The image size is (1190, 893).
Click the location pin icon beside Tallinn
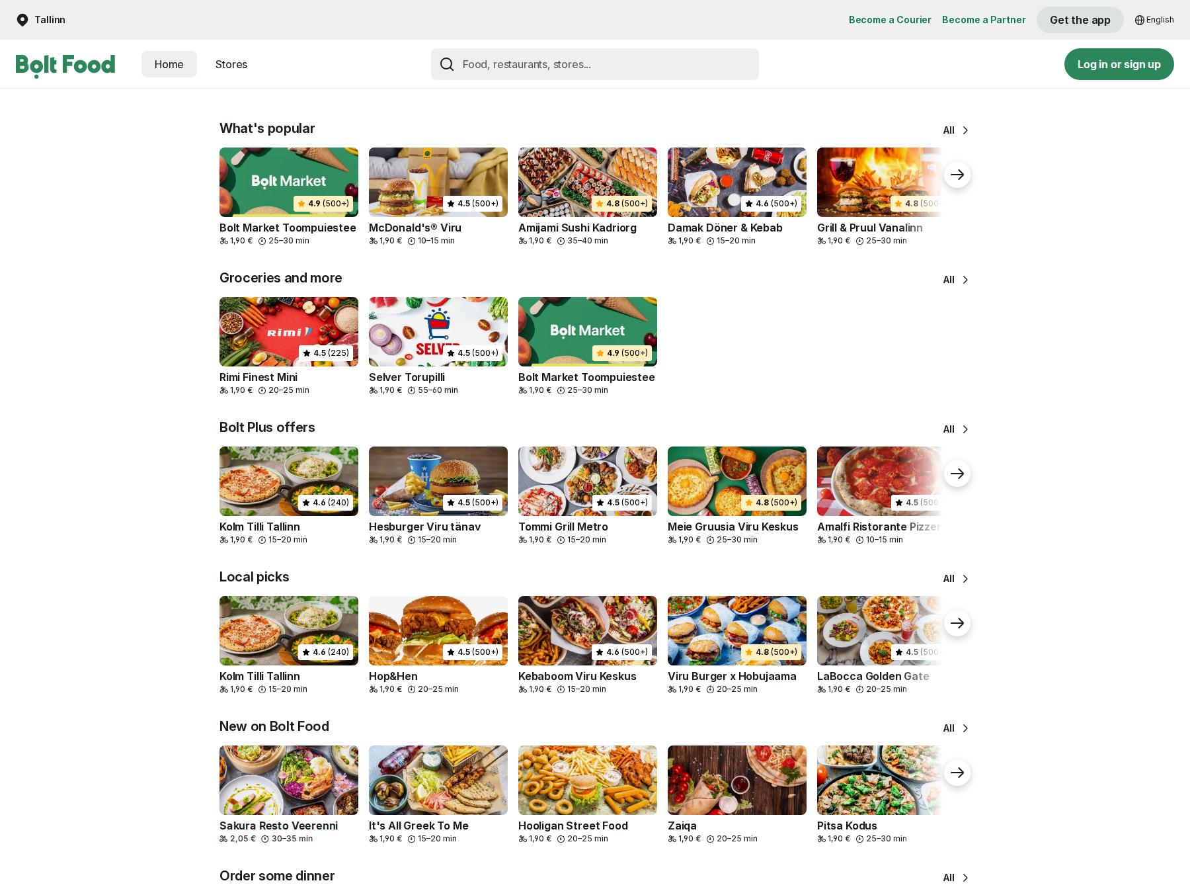[x=22, y=20]
